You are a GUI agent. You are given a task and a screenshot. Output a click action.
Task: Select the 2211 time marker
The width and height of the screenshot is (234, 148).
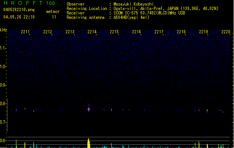(x=26, y=32)
